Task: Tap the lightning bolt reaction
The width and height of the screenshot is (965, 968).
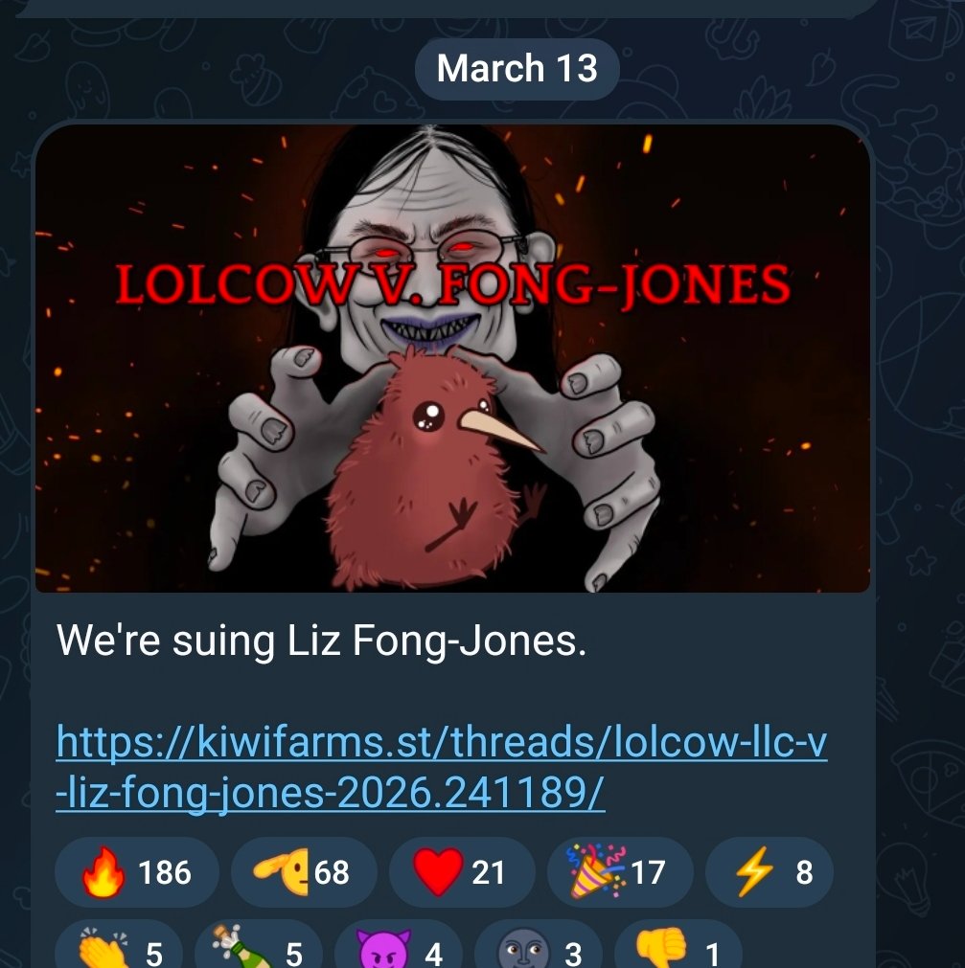Action: pyautogui.click(x=770, y=871)
